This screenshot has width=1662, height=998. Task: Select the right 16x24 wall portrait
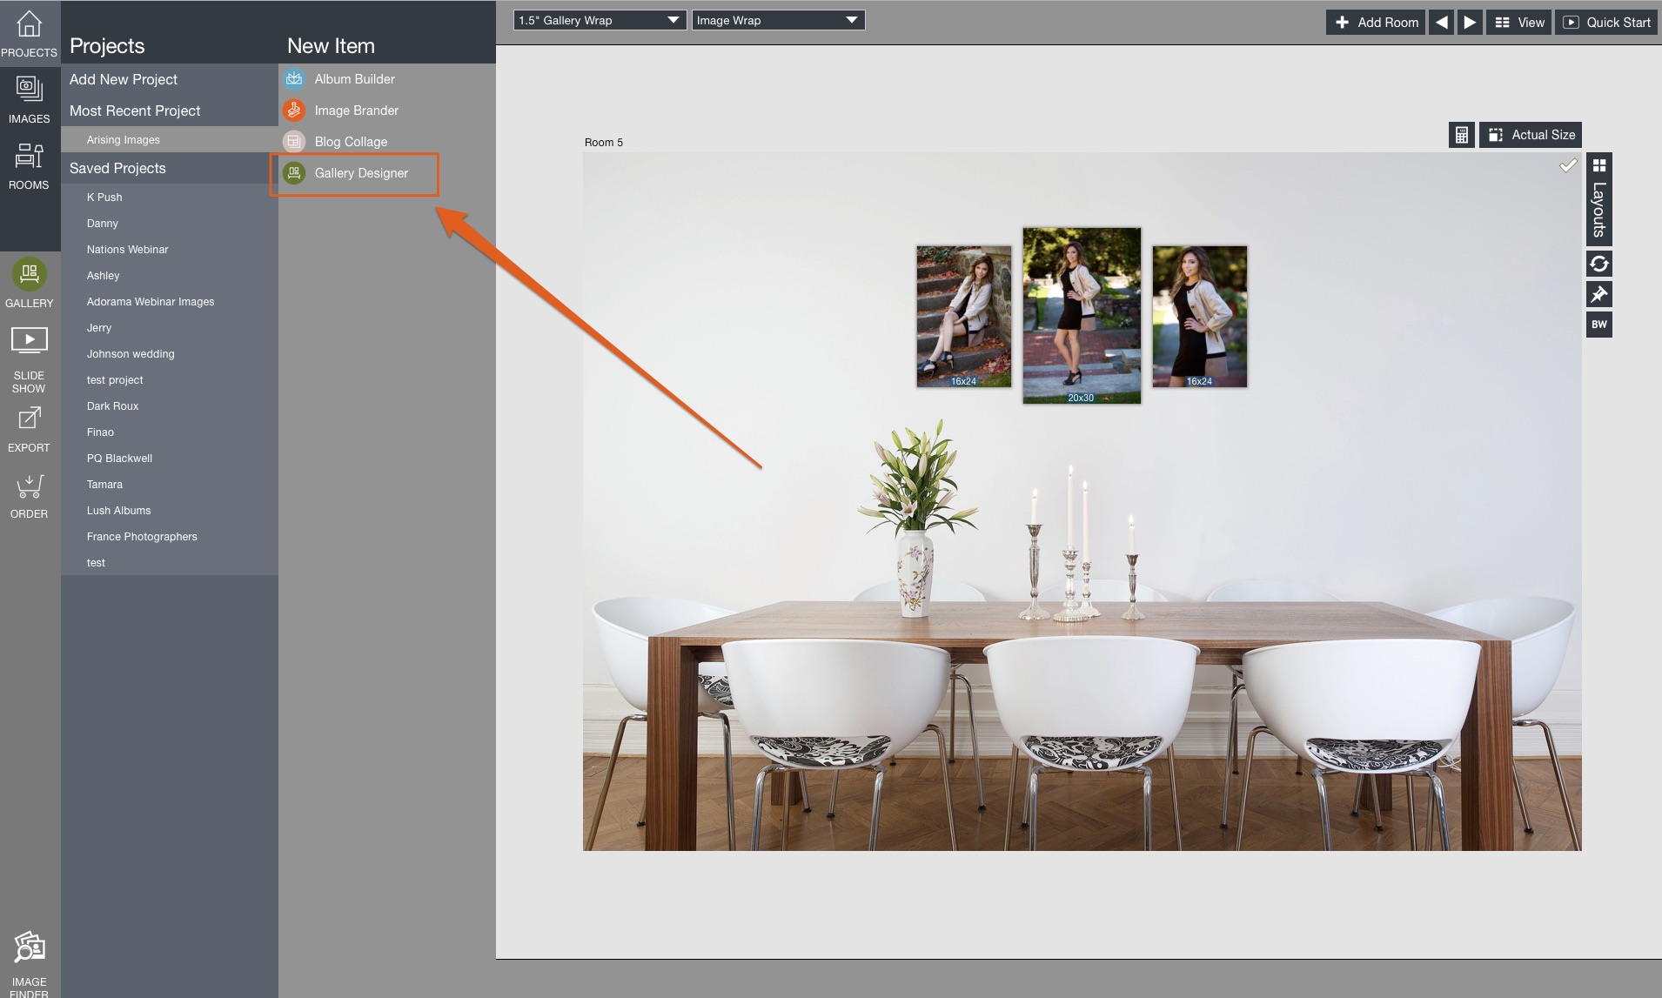click(x=1200, y=316)
